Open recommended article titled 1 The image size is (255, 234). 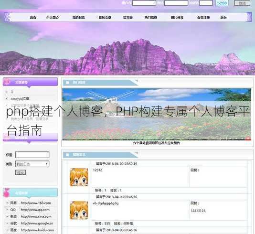click(x=12, y=92)
